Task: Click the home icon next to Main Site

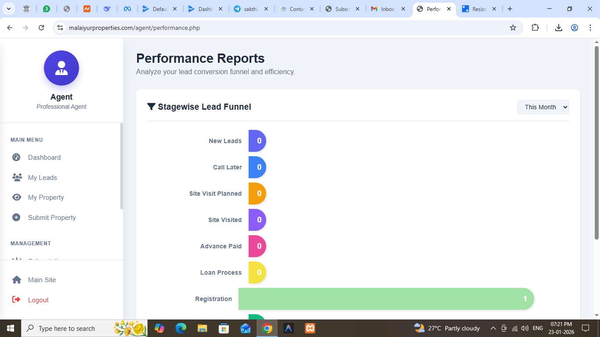Action: point(16,280)
